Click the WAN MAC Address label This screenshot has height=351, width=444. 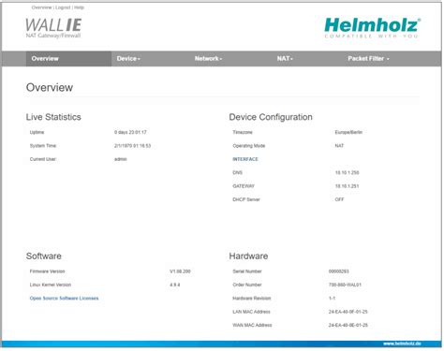point(252,325)
